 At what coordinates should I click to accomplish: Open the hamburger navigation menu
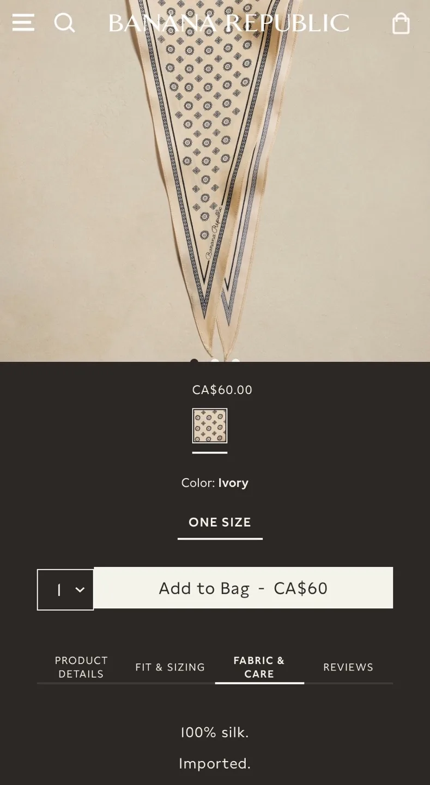[x=23, y=23]
